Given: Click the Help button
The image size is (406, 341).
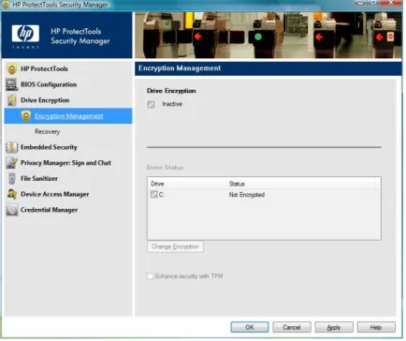Looking at the screenshot, I should click(377, 328).
